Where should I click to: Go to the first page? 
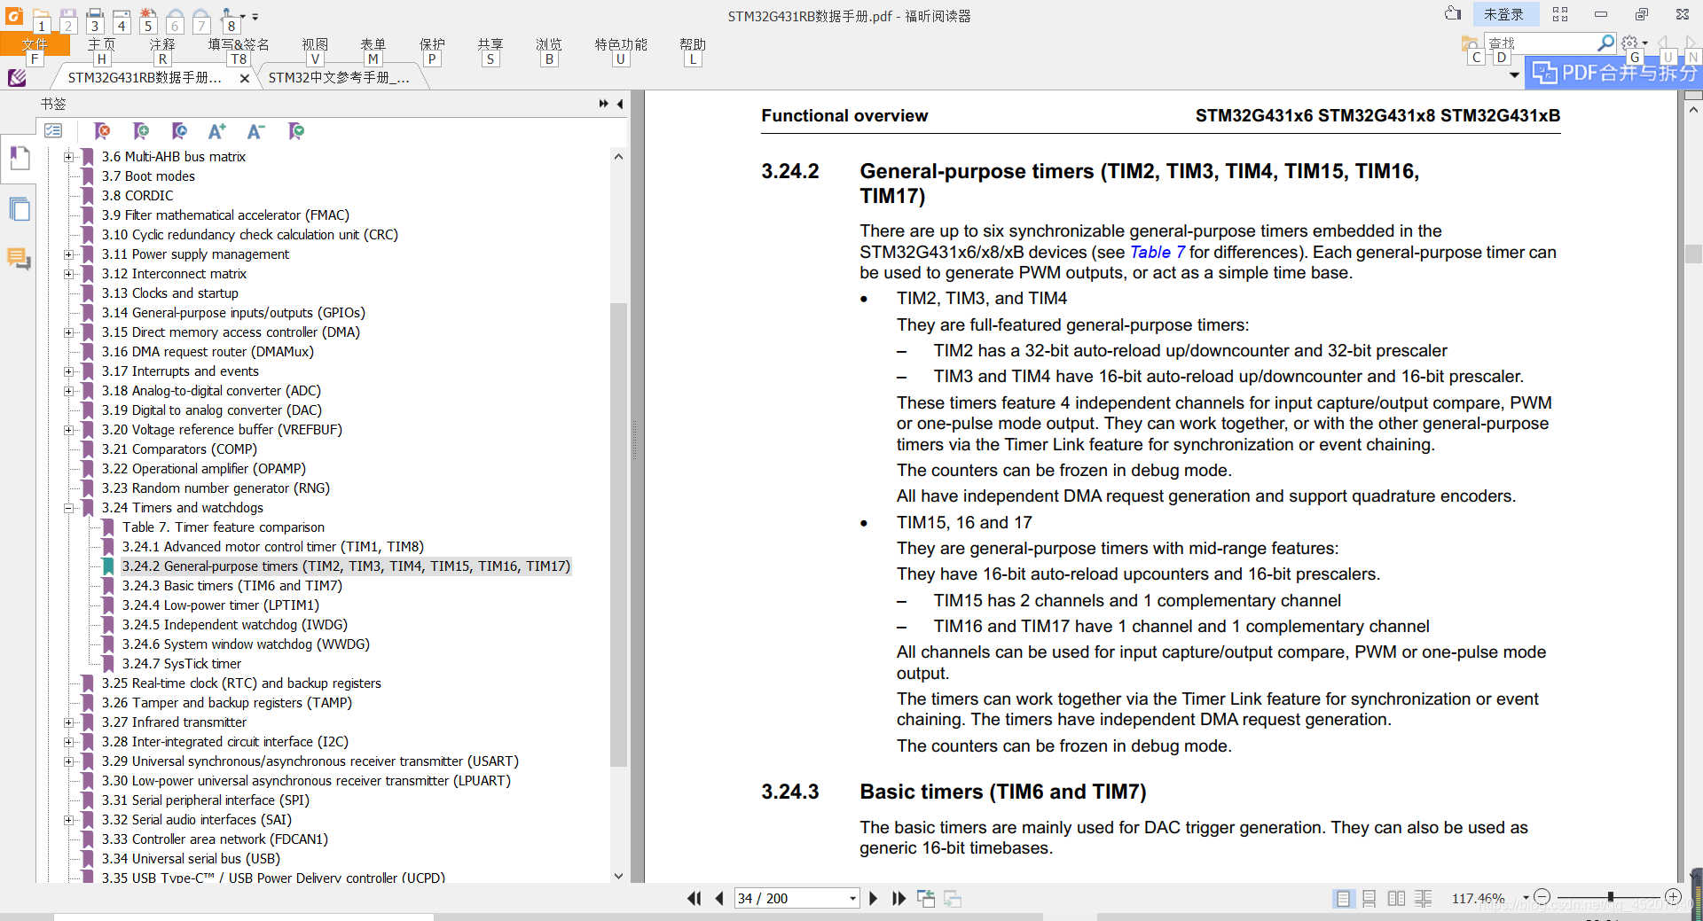(695, 898)
